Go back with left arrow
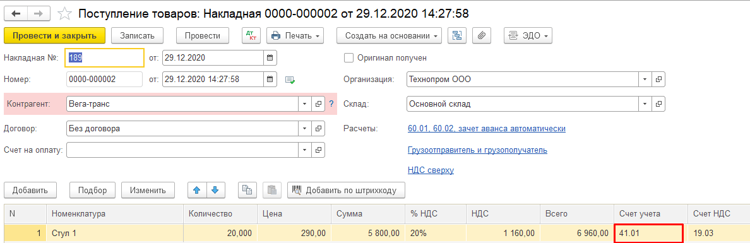Image resolution: width=750 pixels, height=243 pixels. 15,13
